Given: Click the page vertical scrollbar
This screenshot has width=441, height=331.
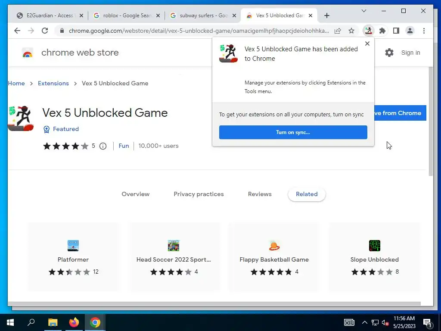Looking at the screenshot, I should tap(431, 122).
